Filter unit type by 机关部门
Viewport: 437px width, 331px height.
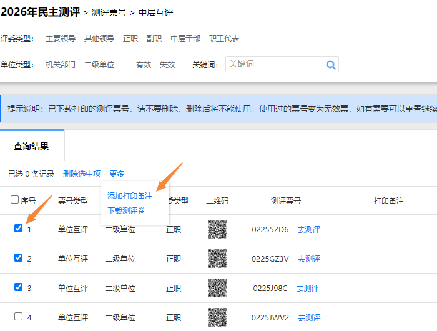coord(61,65)
